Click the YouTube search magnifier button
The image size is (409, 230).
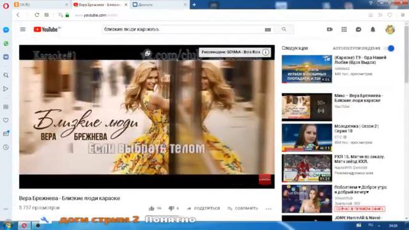click(284, 29)
